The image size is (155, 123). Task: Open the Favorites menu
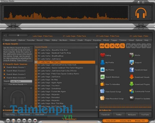click(x=31, y=40)
